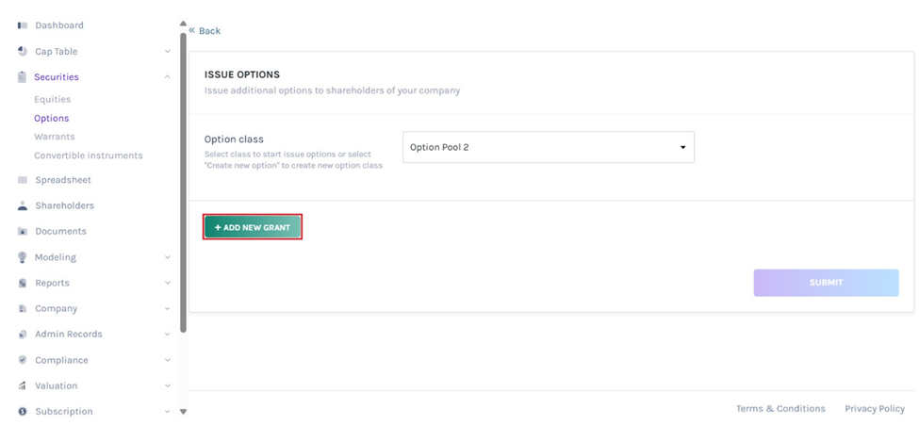
Task: Click the Spreadsheet icon in sidebar
Action: [23, 180]
